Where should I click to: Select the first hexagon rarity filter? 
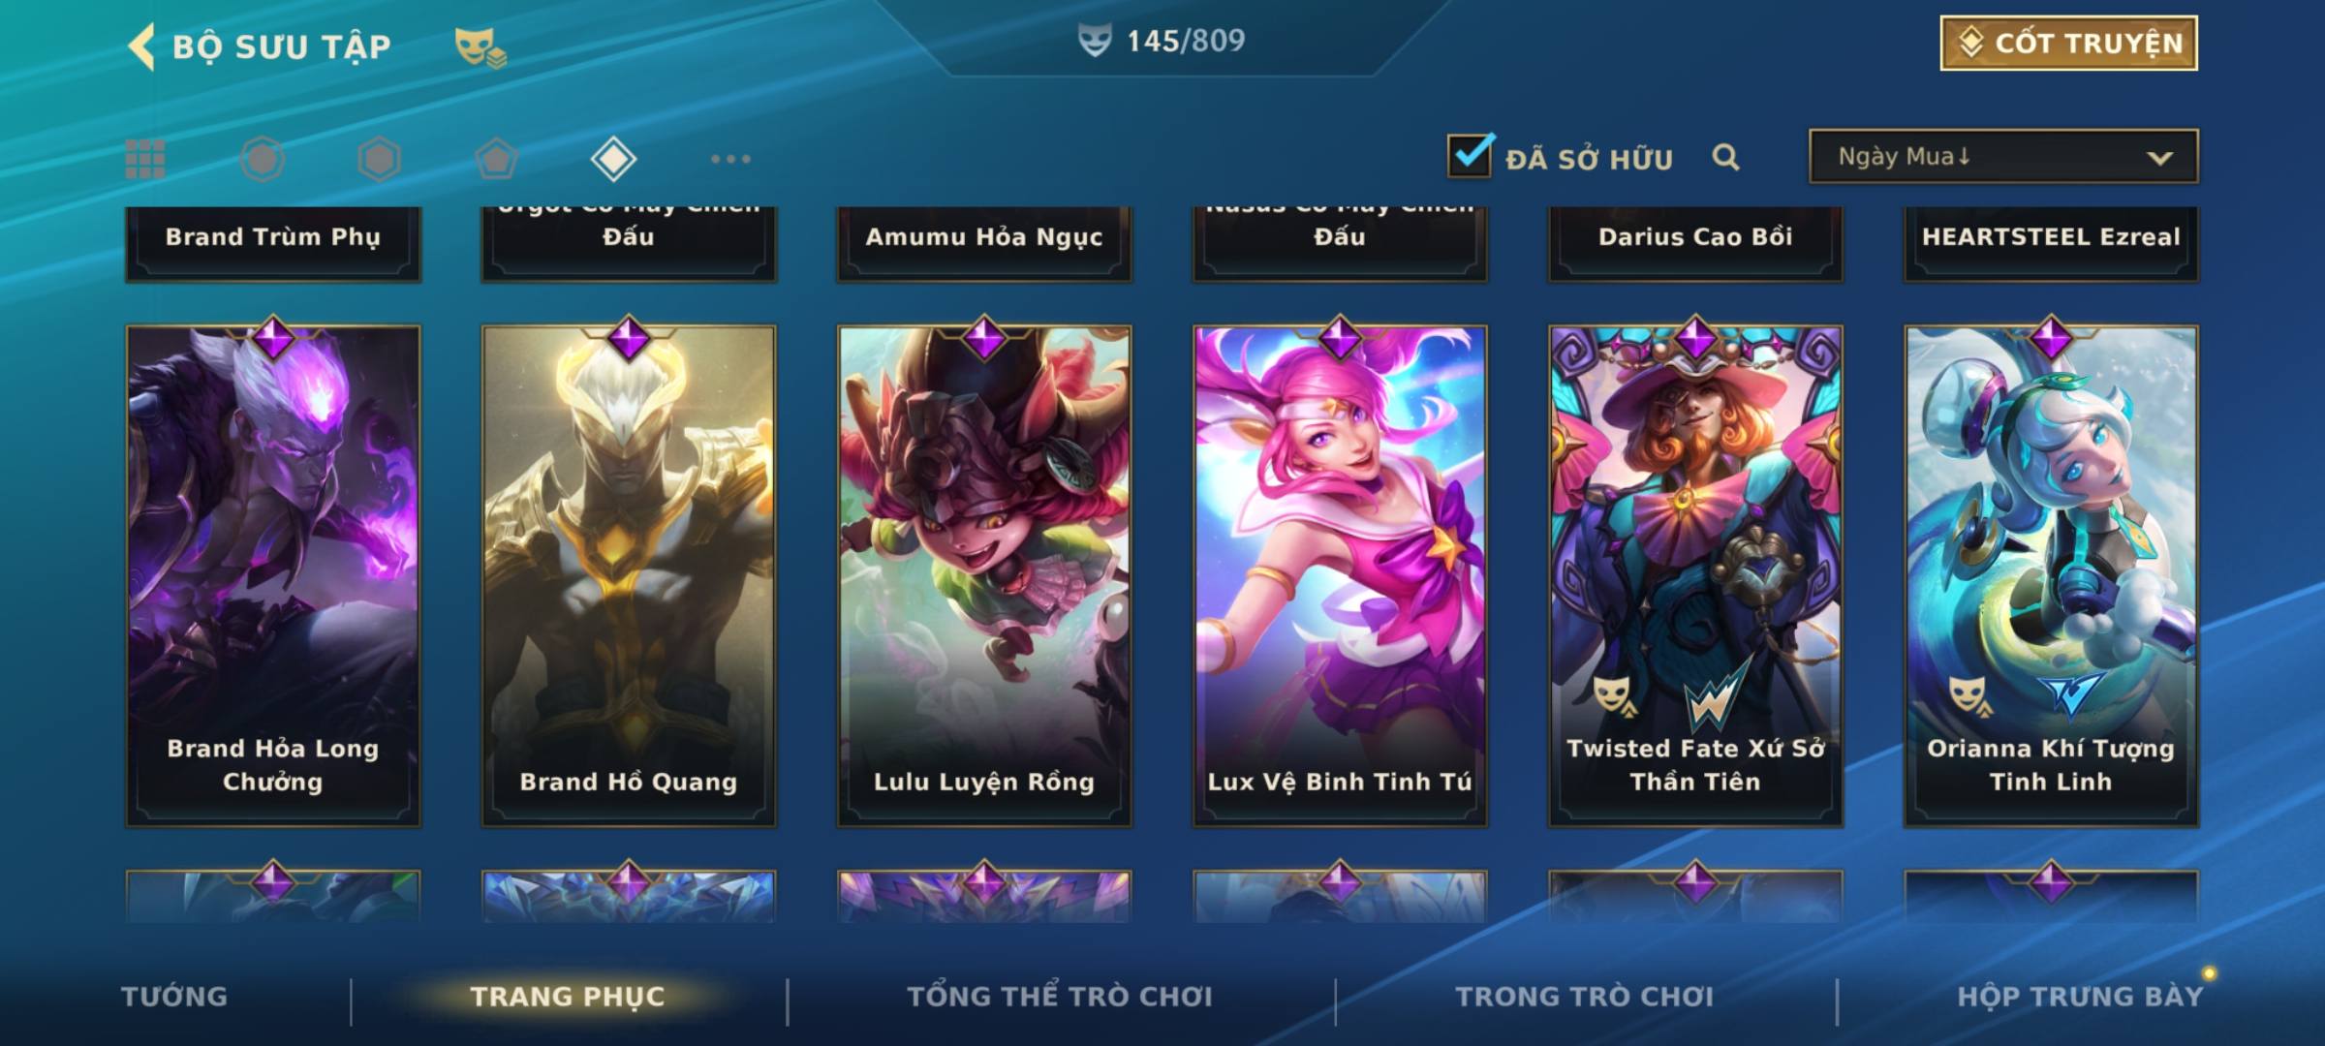(x=263, y=159)
